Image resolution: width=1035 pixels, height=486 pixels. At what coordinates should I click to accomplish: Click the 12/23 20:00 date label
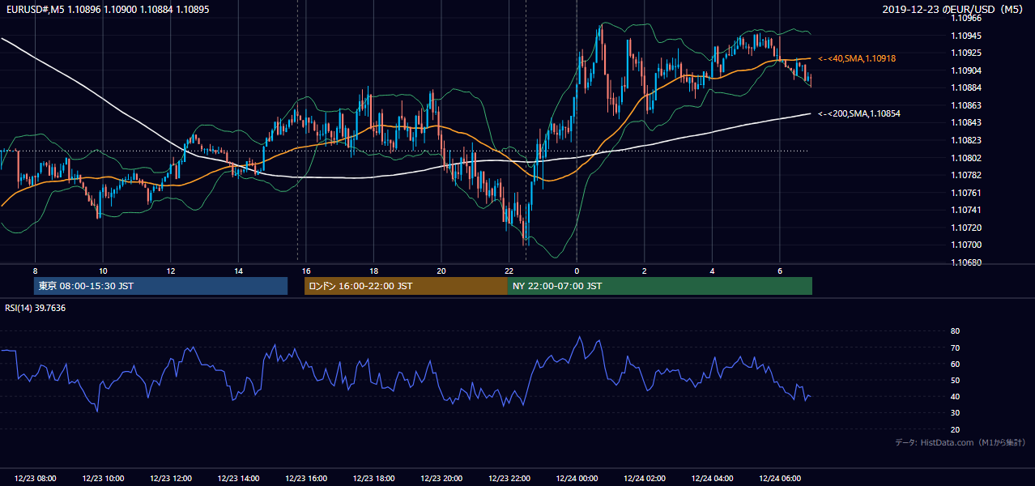pos(441,478)
